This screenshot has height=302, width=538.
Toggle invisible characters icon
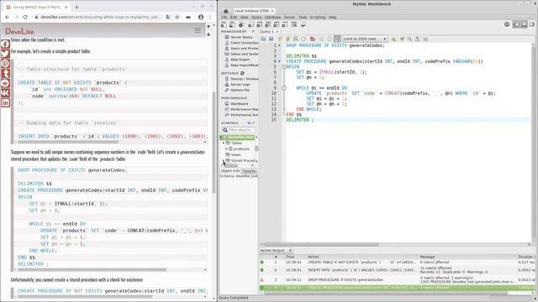418,39
